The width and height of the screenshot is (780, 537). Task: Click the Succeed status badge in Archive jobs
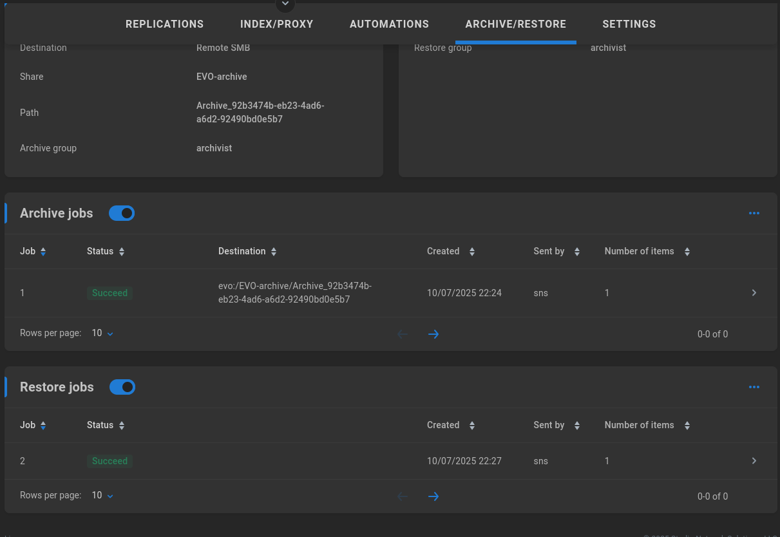tap(109, 293)
